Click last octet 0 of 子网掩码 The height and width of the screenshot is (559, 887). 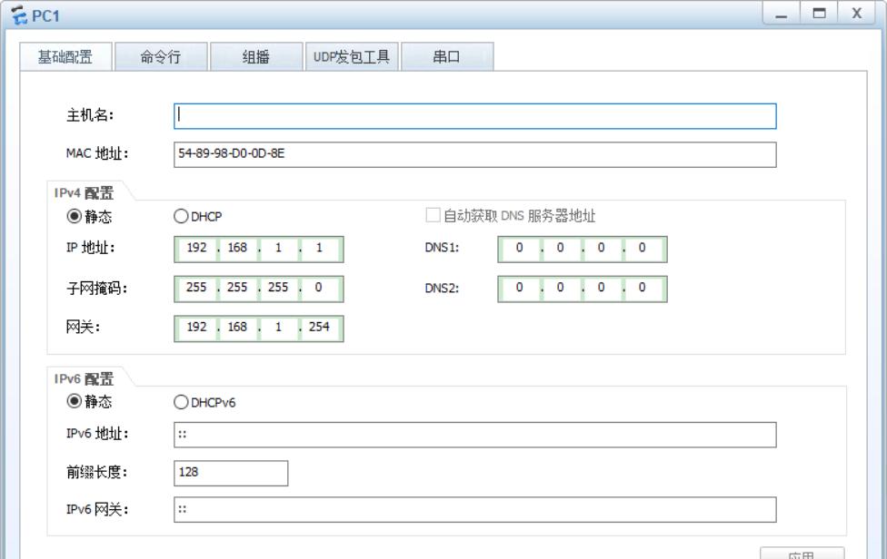(319, 288)
